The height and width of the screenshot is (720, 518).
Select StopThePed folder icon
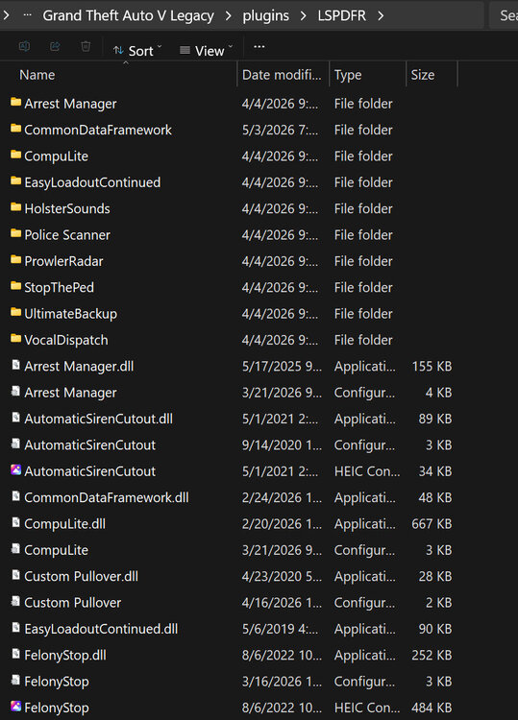pyautogui.click(x=15, y=286)
